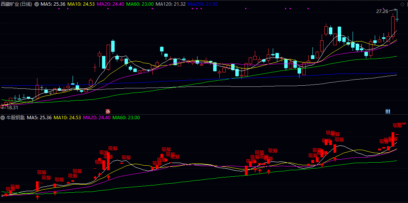Click the diamond icon at top right
Image resolution: width=408 pixels, height=203 pixels.
(x=402, y=4)
